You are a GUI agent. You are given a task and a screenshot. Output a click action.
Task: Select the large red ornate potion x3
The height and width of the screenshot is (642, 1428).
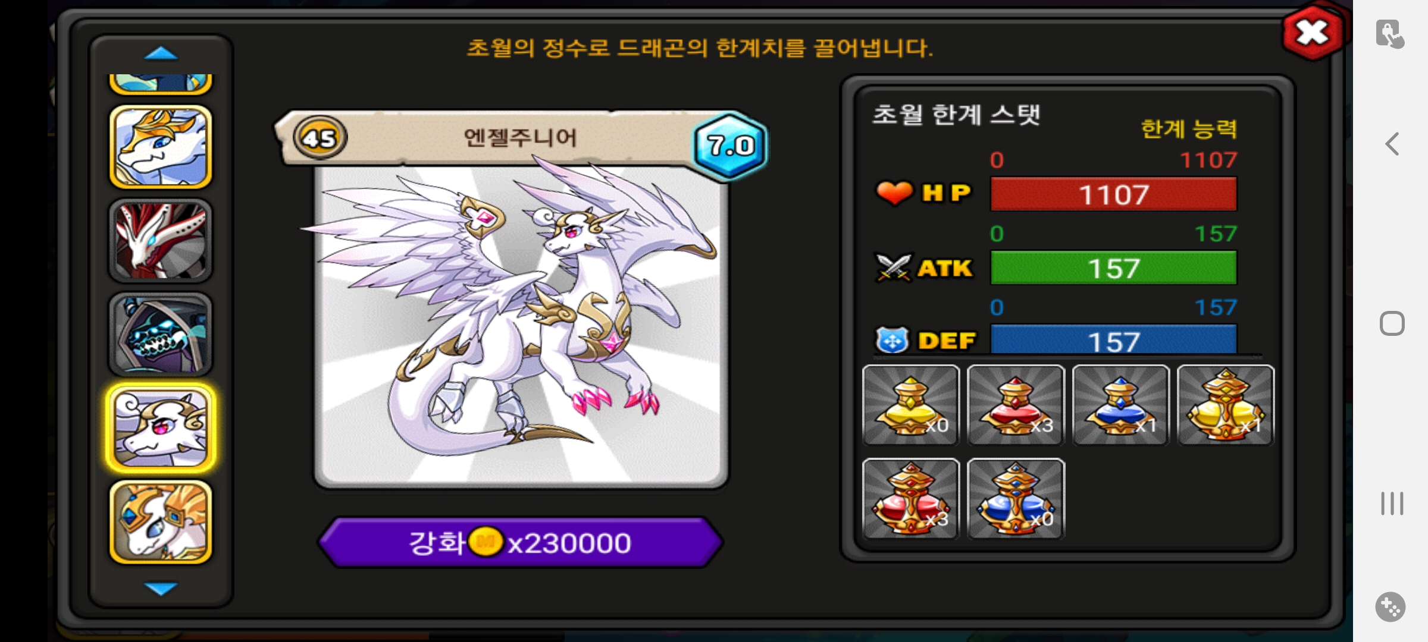pos(911,499)
